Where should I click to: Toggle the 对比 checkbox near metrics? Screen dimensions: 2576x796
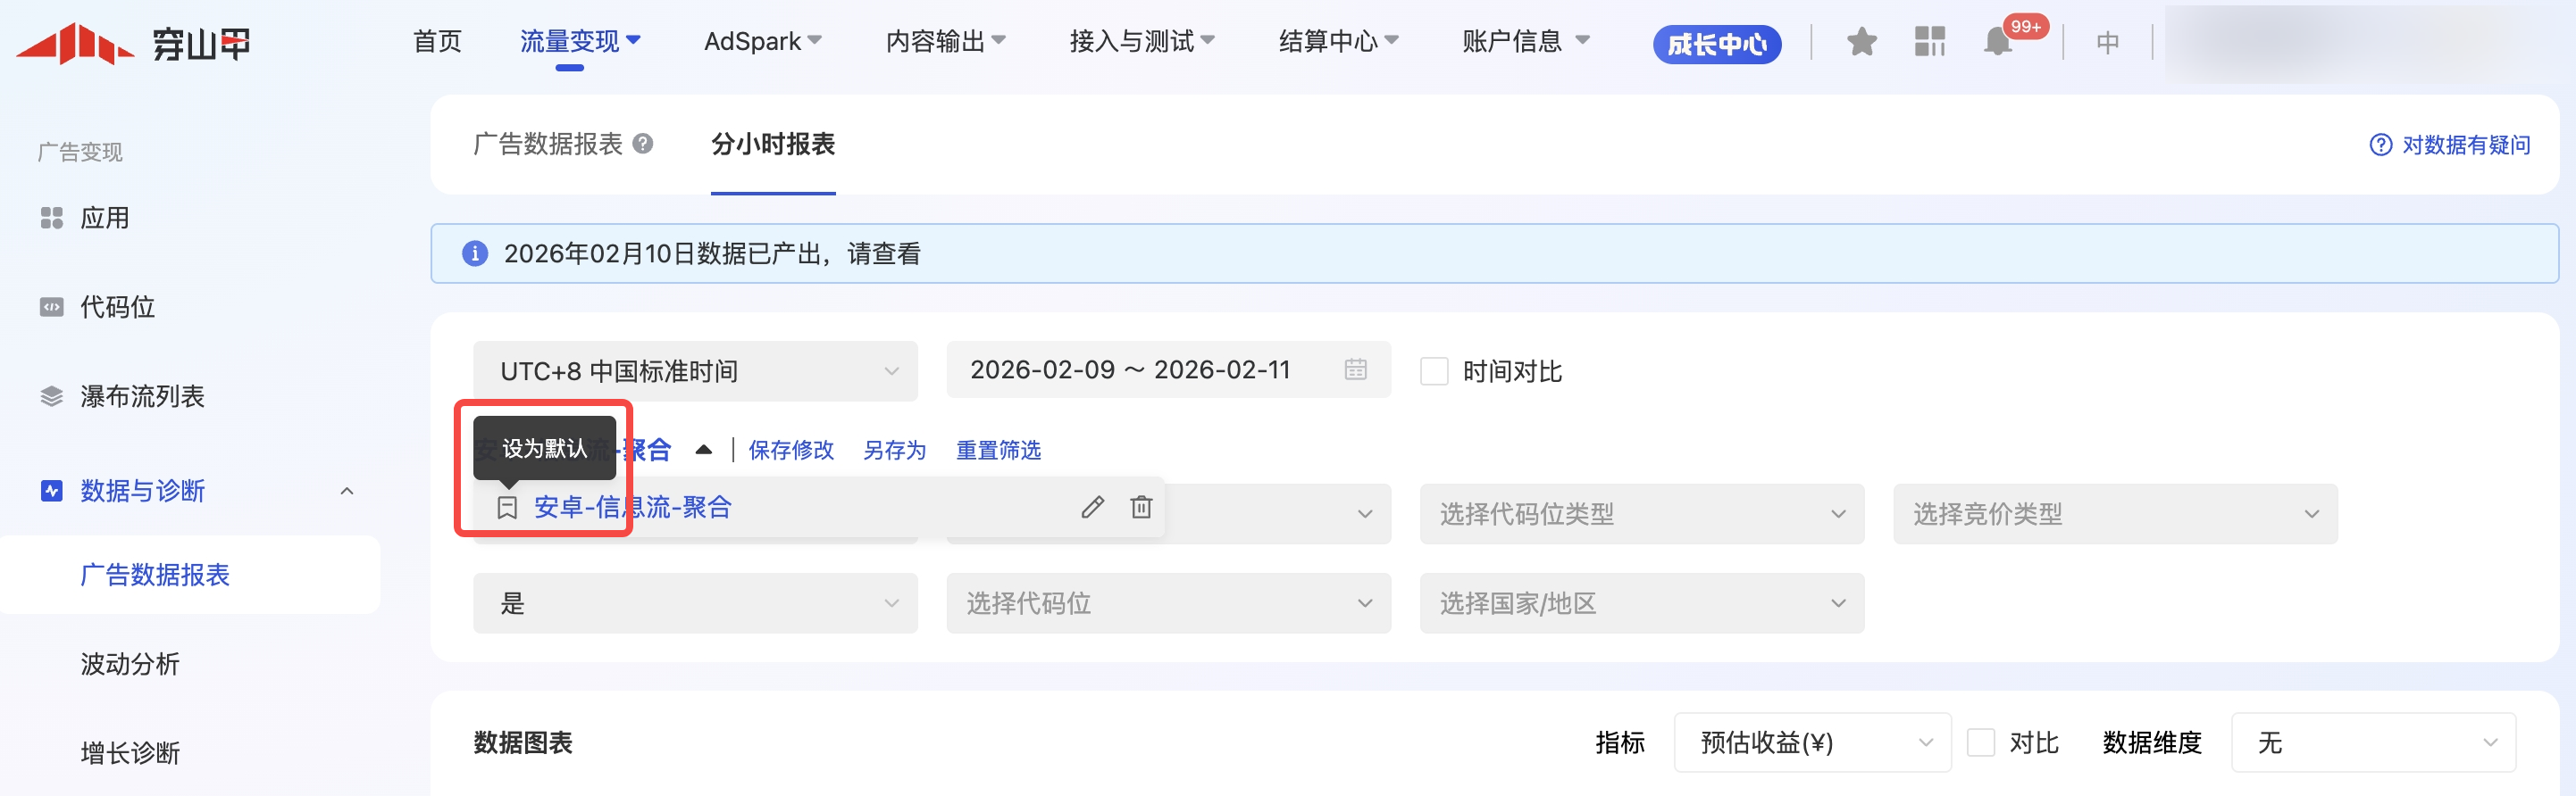point(1980,743)
